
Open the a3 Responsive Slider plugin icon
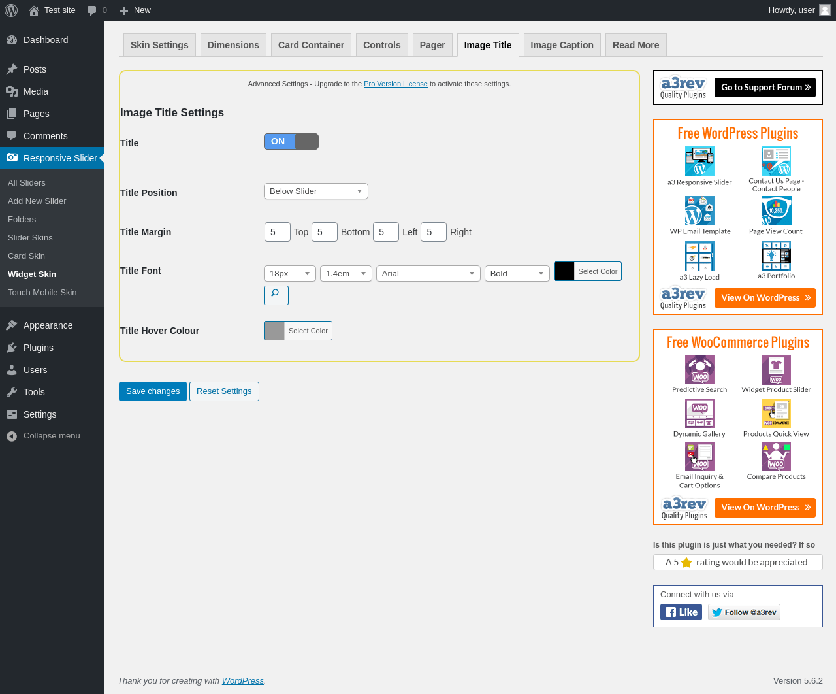tap(699, 161)
